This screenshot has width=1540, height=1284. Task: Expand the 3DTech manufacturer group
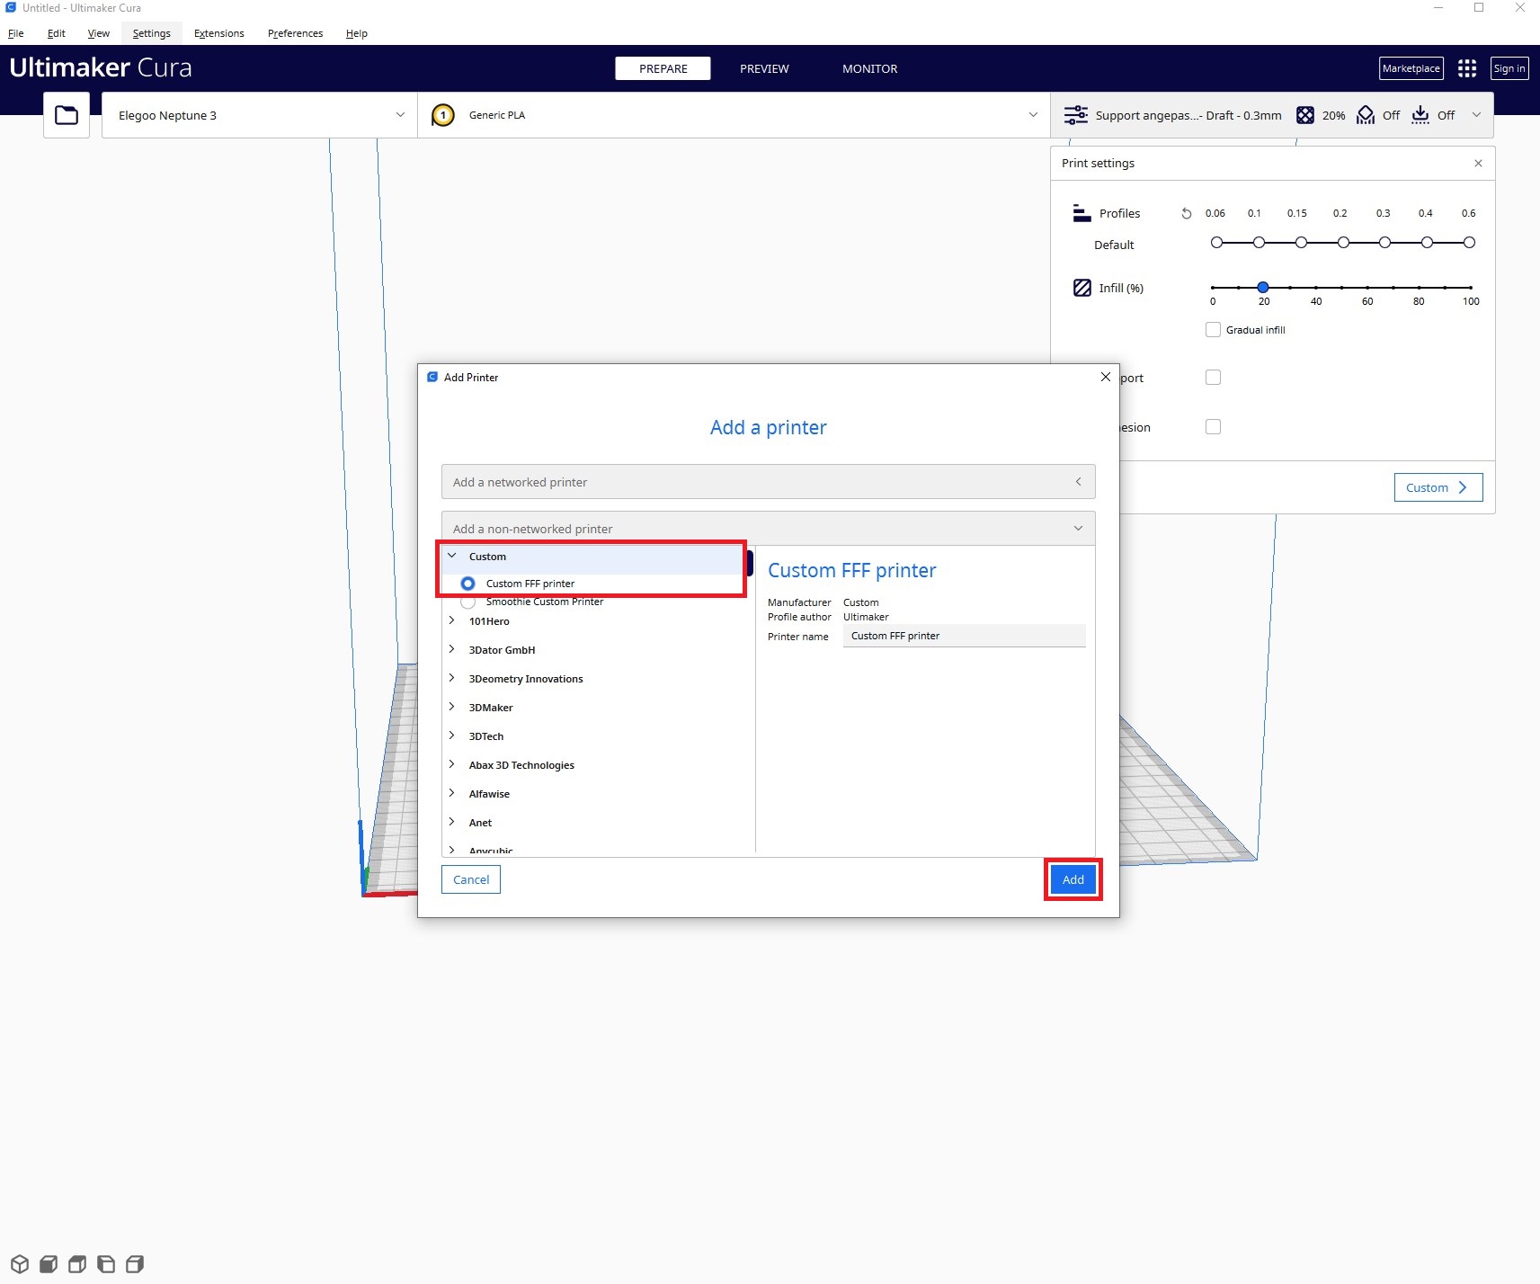click(451, 736)
